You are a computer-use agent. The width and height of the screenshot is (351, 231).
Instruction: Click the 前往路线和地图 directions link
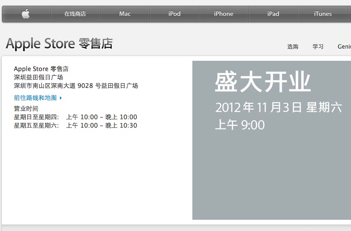(x=36, y=98)
